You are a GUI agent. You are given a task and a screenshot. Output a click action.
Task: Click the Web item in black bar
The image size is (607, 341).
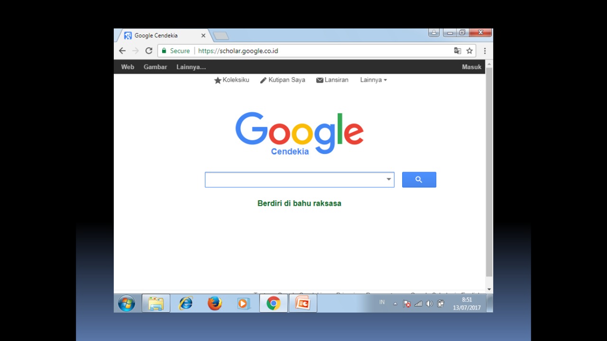[128, 67]
